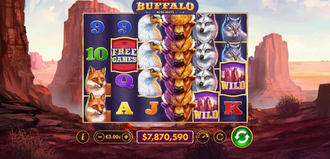Screen dimensions: 330x159
Task: Click the green 10 symbol
Action: point(97,54)
